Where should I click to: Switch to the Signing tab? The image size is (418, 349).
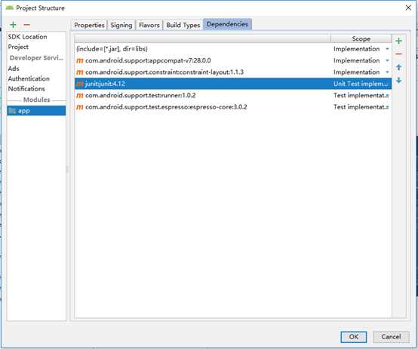tap(121, 25)
